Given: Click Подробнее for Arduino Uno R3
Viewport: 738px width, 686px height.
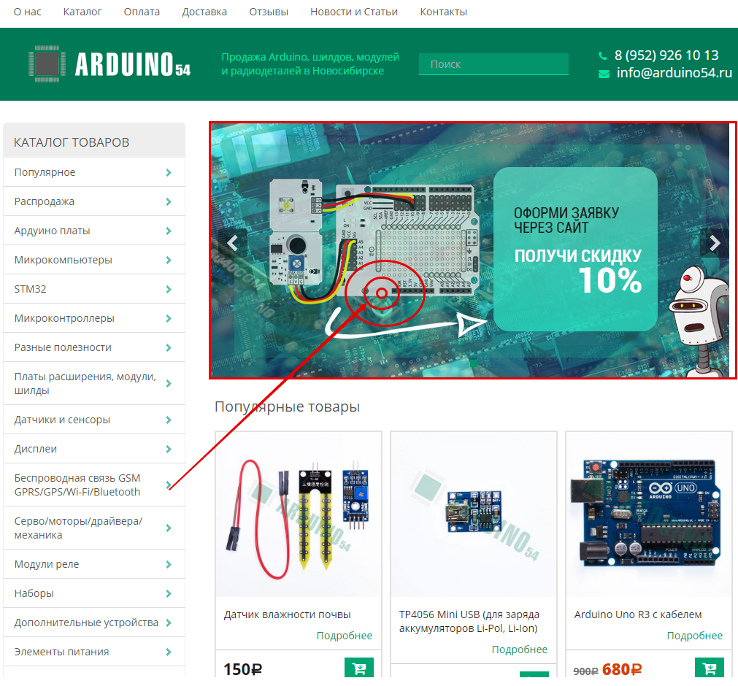Looking at the screenshot, I should [694, 636].
